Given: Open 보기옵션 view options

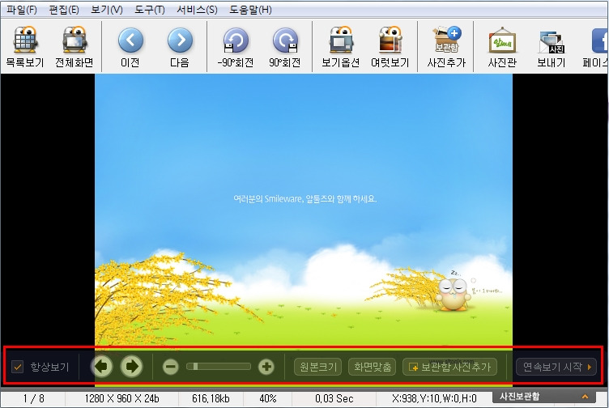Looking at the screenshot, I should click(x=341, y=47).
